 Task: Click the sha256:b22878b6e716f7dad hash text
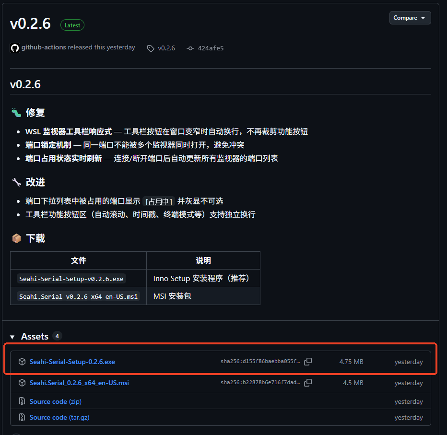click(x=260, y=383)
